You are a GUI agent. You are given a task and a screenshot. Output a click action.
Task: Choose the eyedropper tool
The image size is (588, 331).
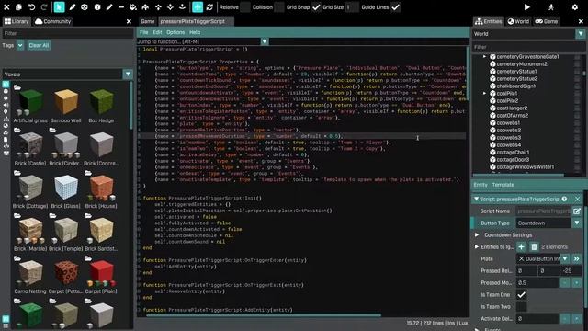(72, 7)
